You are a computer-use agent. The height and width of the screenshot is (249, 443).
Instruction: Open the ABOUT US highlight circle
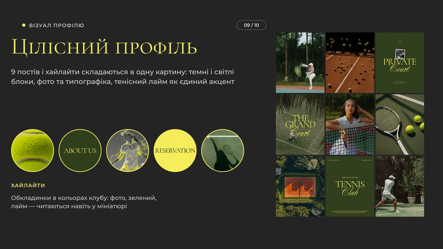[x=80, y=150]
